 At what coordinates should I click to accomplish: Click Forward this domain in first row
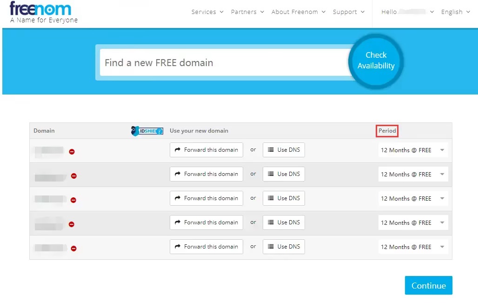pos(206,150)
